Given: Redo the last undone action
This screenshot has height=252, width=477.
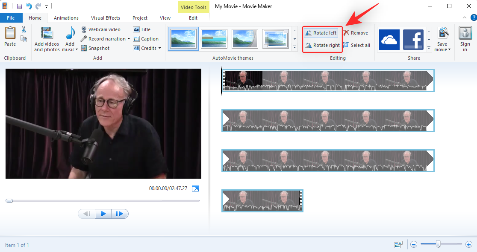Looking at the screenshot, I should coord(38,6).
